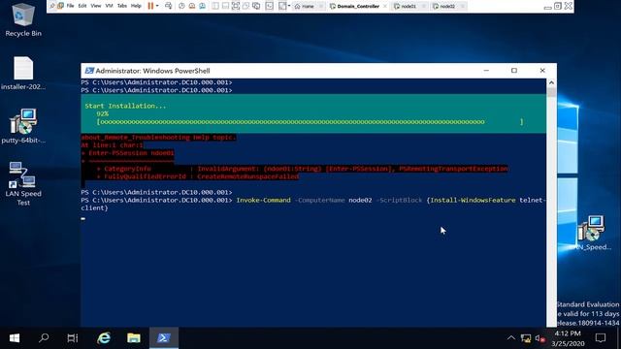Screen dimensions: 621x349
Task: Click the pin icon in the VMware toolbar
Action: (x=51, y=6)
